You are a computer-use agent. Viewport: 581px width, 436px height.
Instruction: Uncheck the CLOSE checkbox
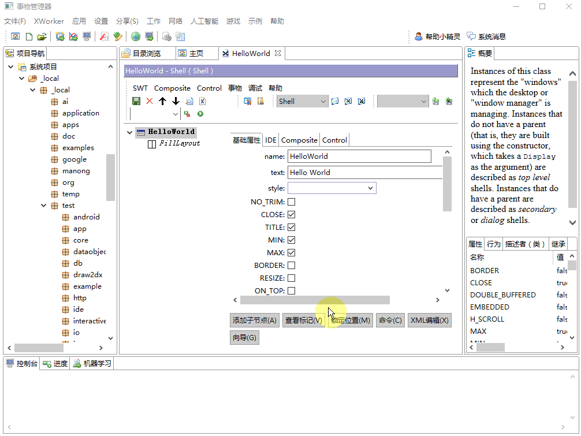click(291, 214)
